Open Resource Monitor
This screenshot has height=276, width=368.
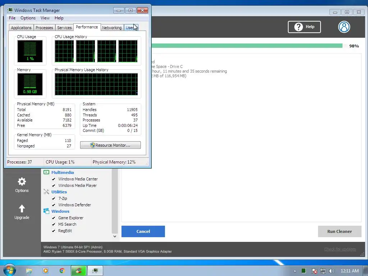click(x=110, y=145)
